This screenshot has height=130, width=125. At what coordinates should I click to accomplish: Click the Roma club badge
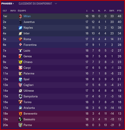coord(20,39)
